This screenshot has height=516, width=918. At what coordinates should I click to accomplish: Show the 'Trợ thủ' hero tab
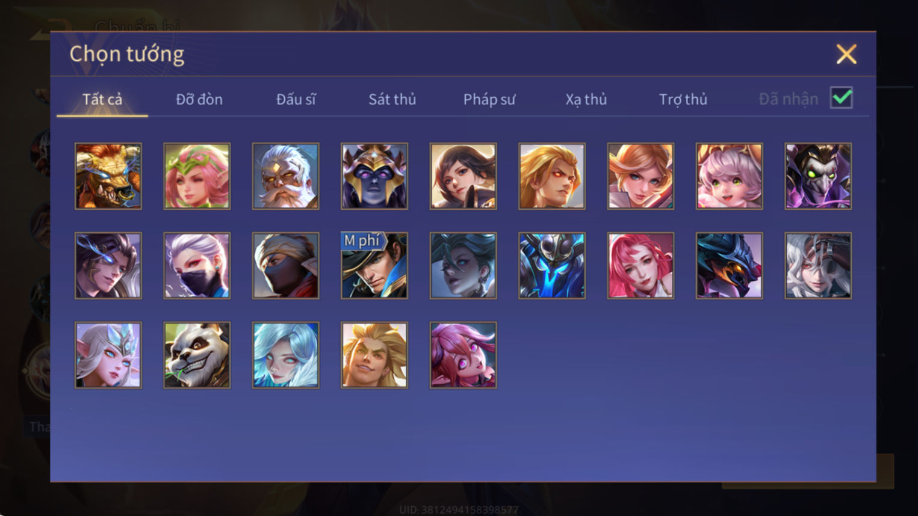(683, 99)
